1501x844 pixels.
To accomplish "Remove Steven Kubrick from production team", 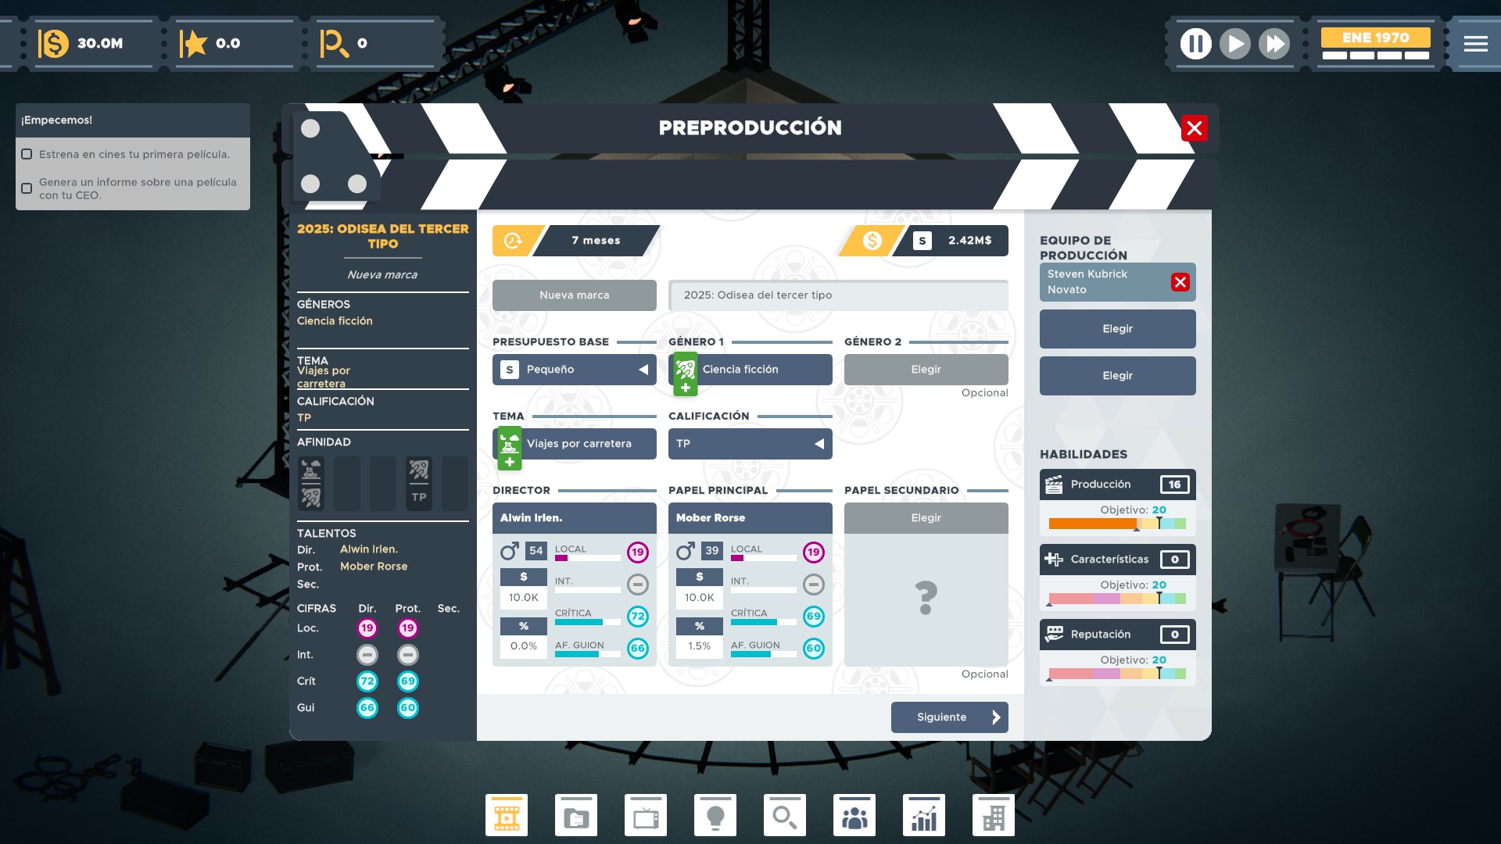I will 1180,282.
